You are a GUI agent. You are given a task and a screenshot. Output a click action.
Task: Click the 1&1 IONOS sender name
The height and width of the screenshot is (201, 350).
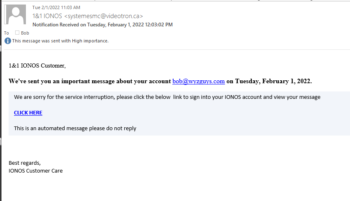click(47, 16)
